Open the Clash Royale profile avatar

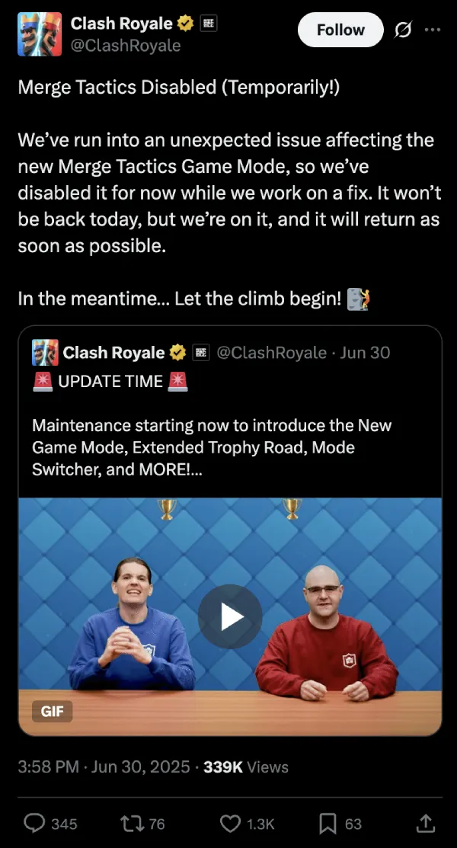click(40, 34)
